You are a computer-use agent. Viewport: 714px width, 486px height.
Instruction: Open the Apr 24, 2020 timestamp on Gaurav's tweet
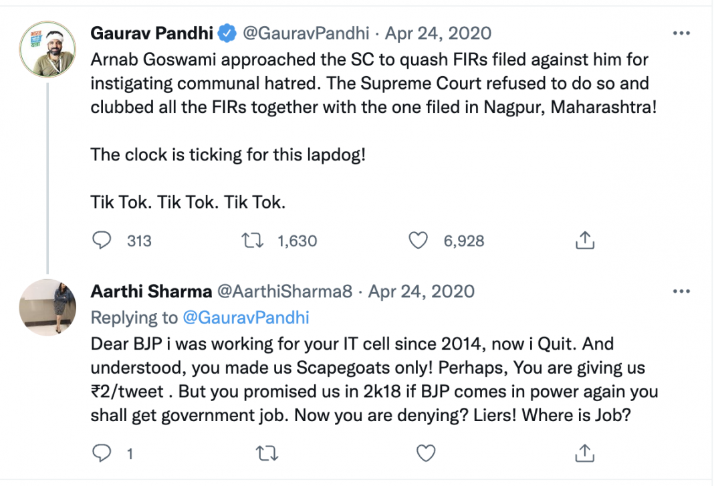point(438,33)
